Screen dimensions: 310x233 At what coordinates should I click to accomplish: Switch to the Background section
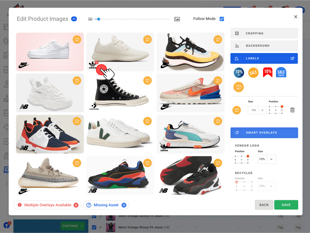point(264,46)
